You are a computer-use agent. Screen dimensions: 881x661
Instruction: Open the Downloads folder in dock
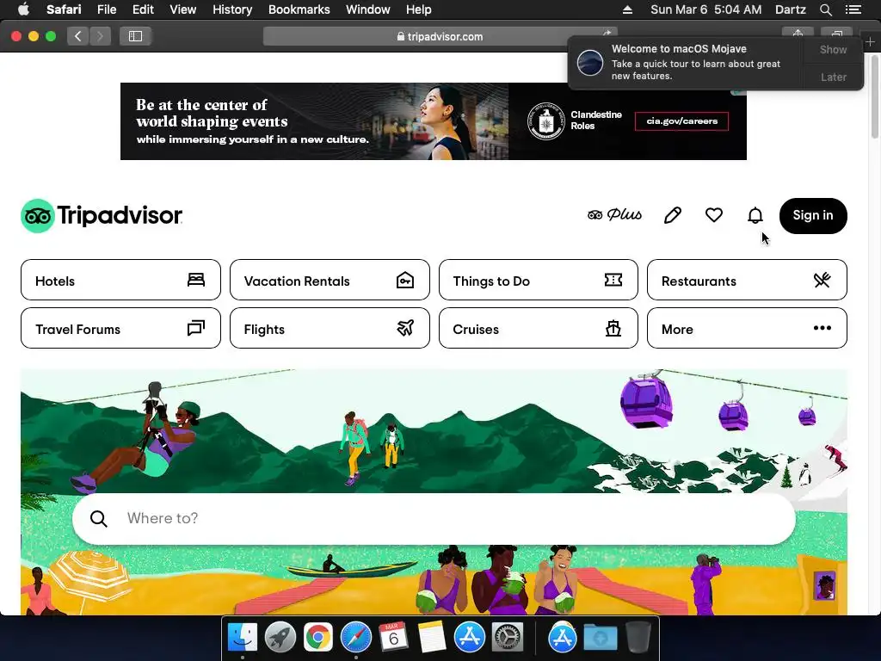pyautogui.click(x=600, y=637)
